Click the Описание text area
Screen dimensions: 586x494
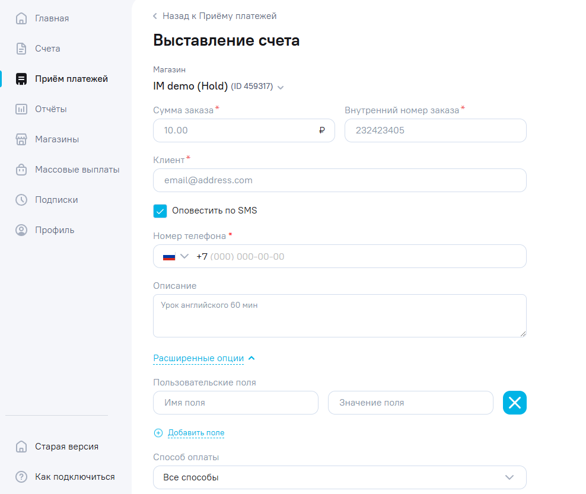(340, 315)
